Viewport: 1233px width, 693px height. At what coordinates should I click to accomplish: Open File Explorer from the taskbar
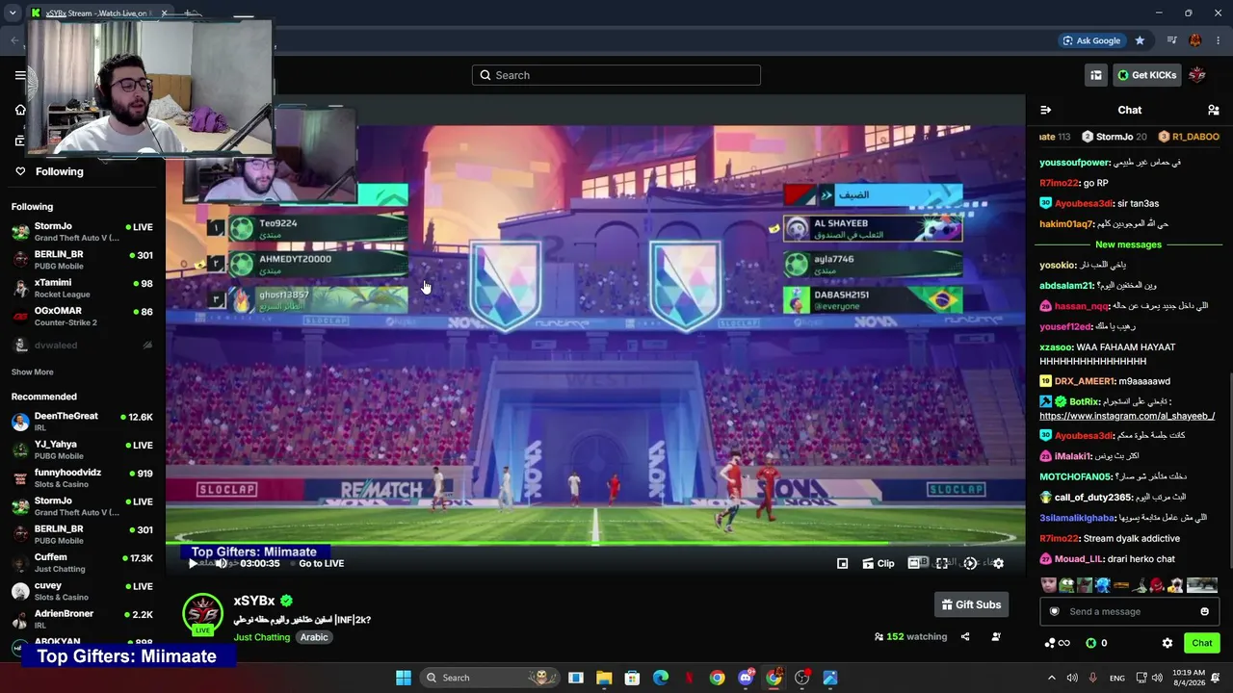604,678
